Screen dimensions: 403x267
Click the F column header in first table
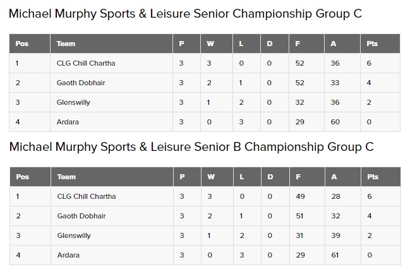coord(298,44)
